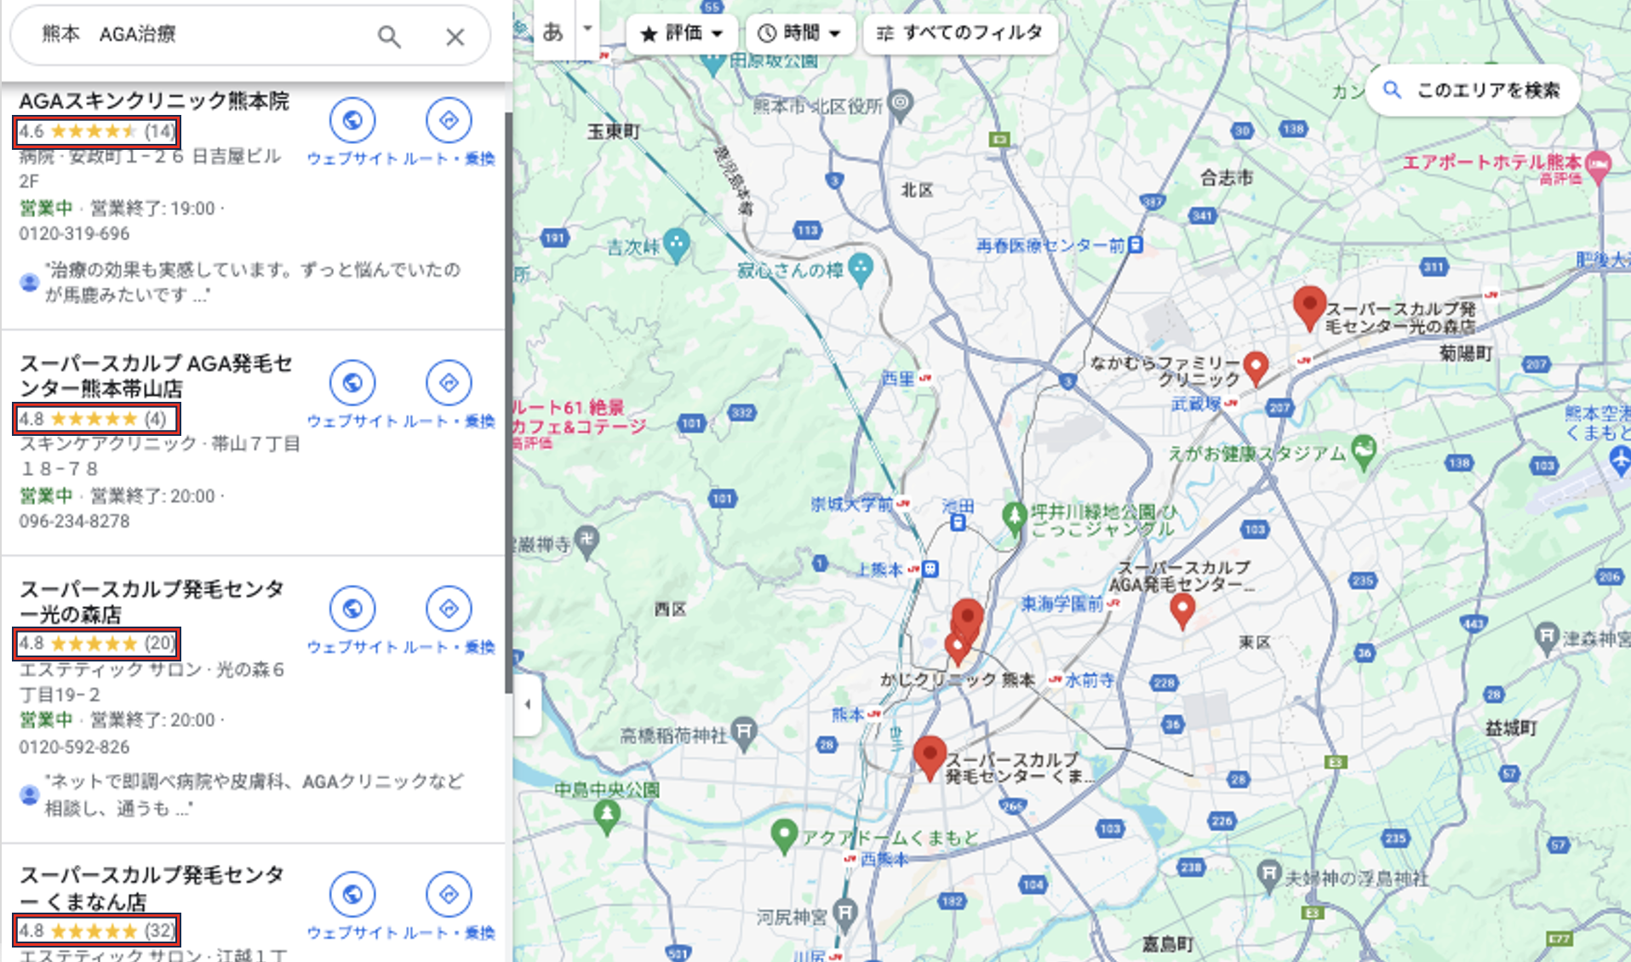
Task: Click the 高橋稲荷神社 shrine marker
Action: pyautogui.click(x=744, y=733)
